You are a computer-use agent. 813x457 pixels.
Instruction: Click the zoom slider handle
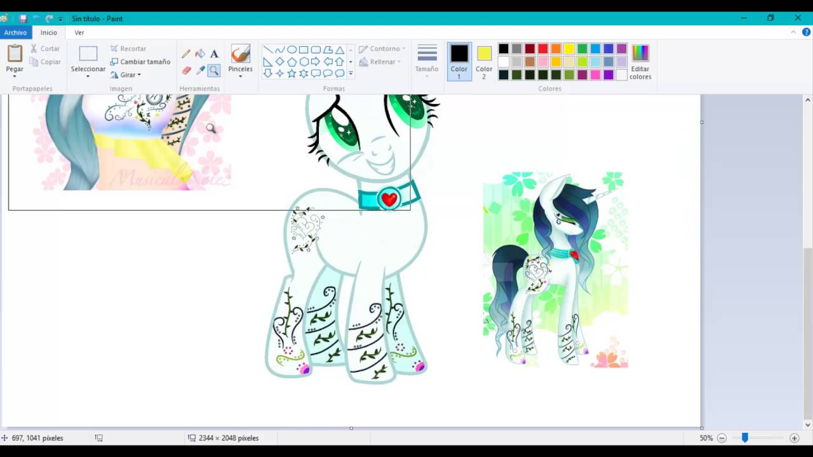click(x=745, y=438)
